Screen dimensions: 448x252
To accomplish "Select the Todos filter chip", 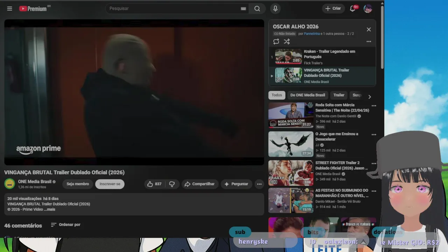I will 276,95.
